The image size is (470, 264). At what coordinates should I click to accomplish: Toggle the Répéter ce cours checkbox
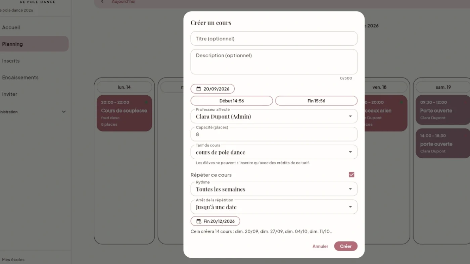(x=351, y=174)
